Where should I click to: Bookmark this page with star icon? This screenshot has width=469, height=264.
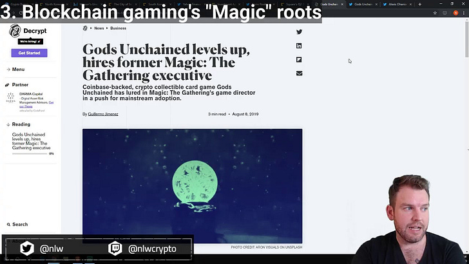point(436,13)
